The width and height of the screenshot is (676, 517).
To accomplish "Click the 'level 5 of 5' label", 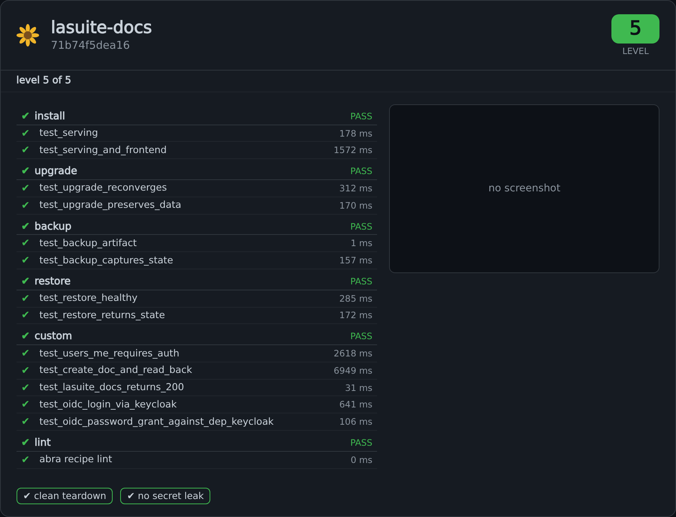I will 44,80.
